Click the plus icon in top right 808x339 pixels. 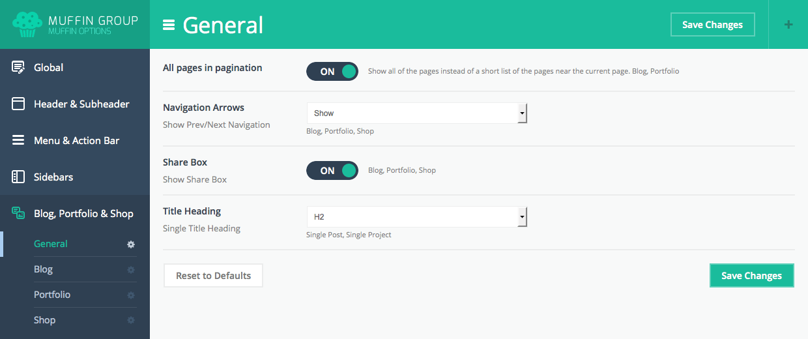788,25
